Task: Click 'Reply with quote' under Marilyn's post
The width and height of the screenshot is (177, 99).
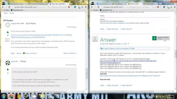Action: (113, 29)
